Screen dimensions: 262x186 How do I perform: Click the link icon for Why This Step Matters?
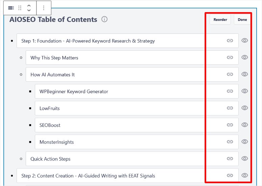point(230,57)
